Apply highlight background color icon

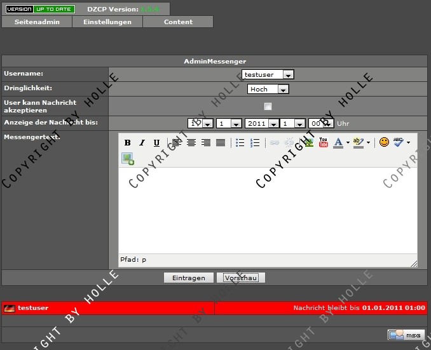click(x=359, y=142)
